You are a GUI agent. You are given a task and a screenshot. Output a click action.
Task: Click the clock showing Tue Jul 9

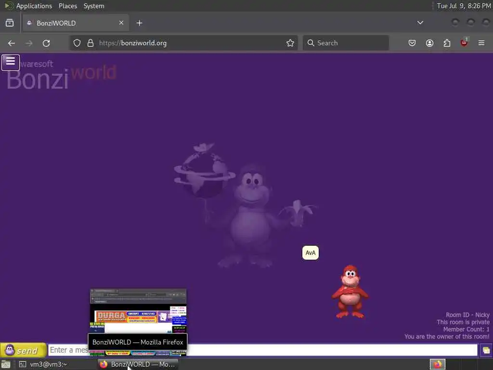[x=464, y=6]
